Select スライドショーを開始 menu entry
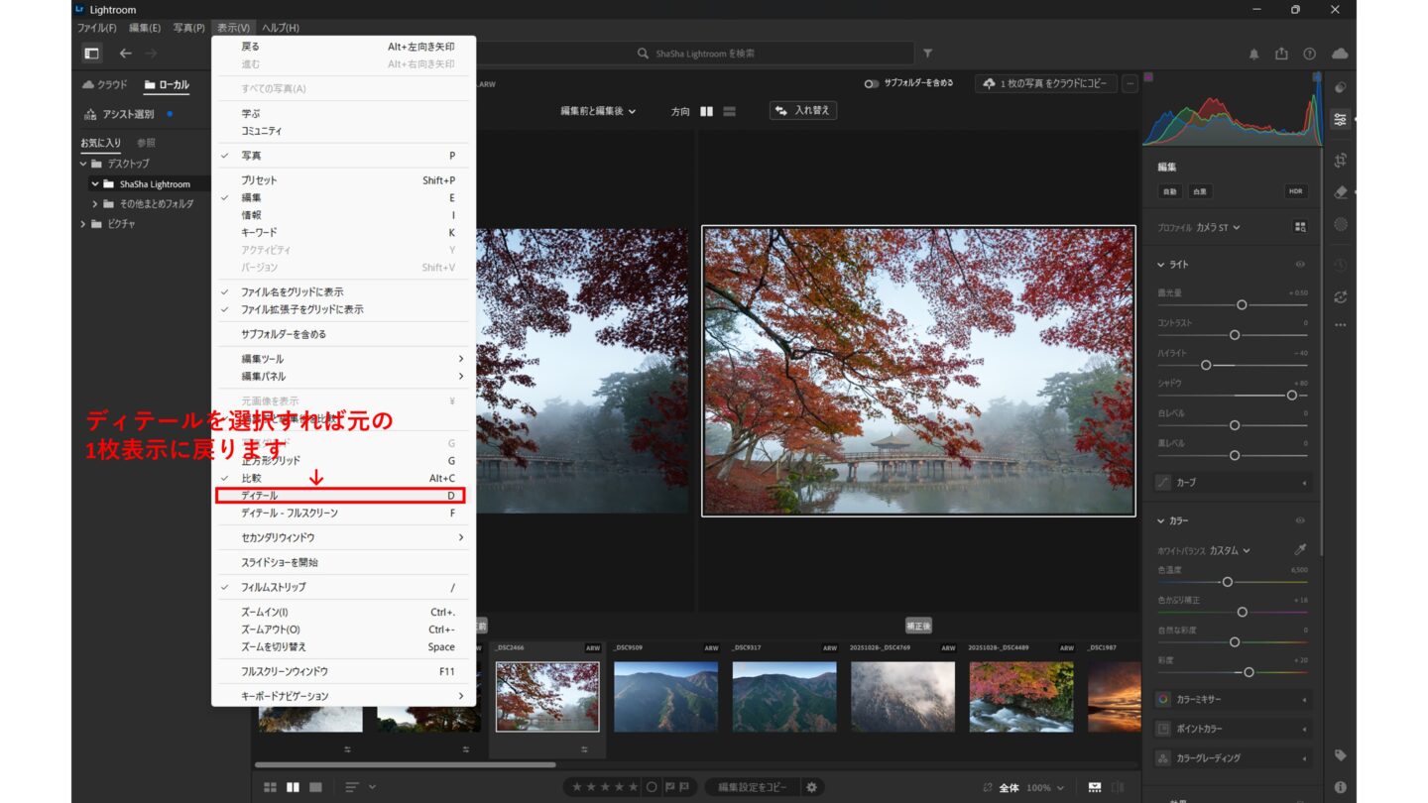 pos(280,562)
